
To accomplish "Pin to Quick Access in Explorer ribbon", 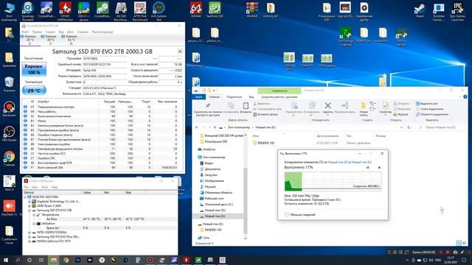I will [208, 109].
